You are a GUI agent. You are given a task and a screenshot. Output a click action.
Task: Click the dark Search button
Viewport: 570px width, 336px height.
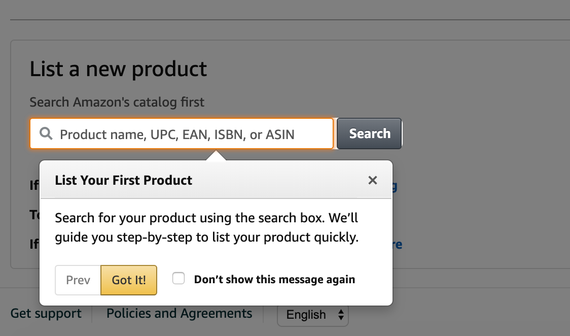coord(369,133)
